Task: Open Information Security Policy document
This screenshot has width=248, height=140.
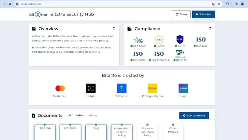Action: point(122,132)
